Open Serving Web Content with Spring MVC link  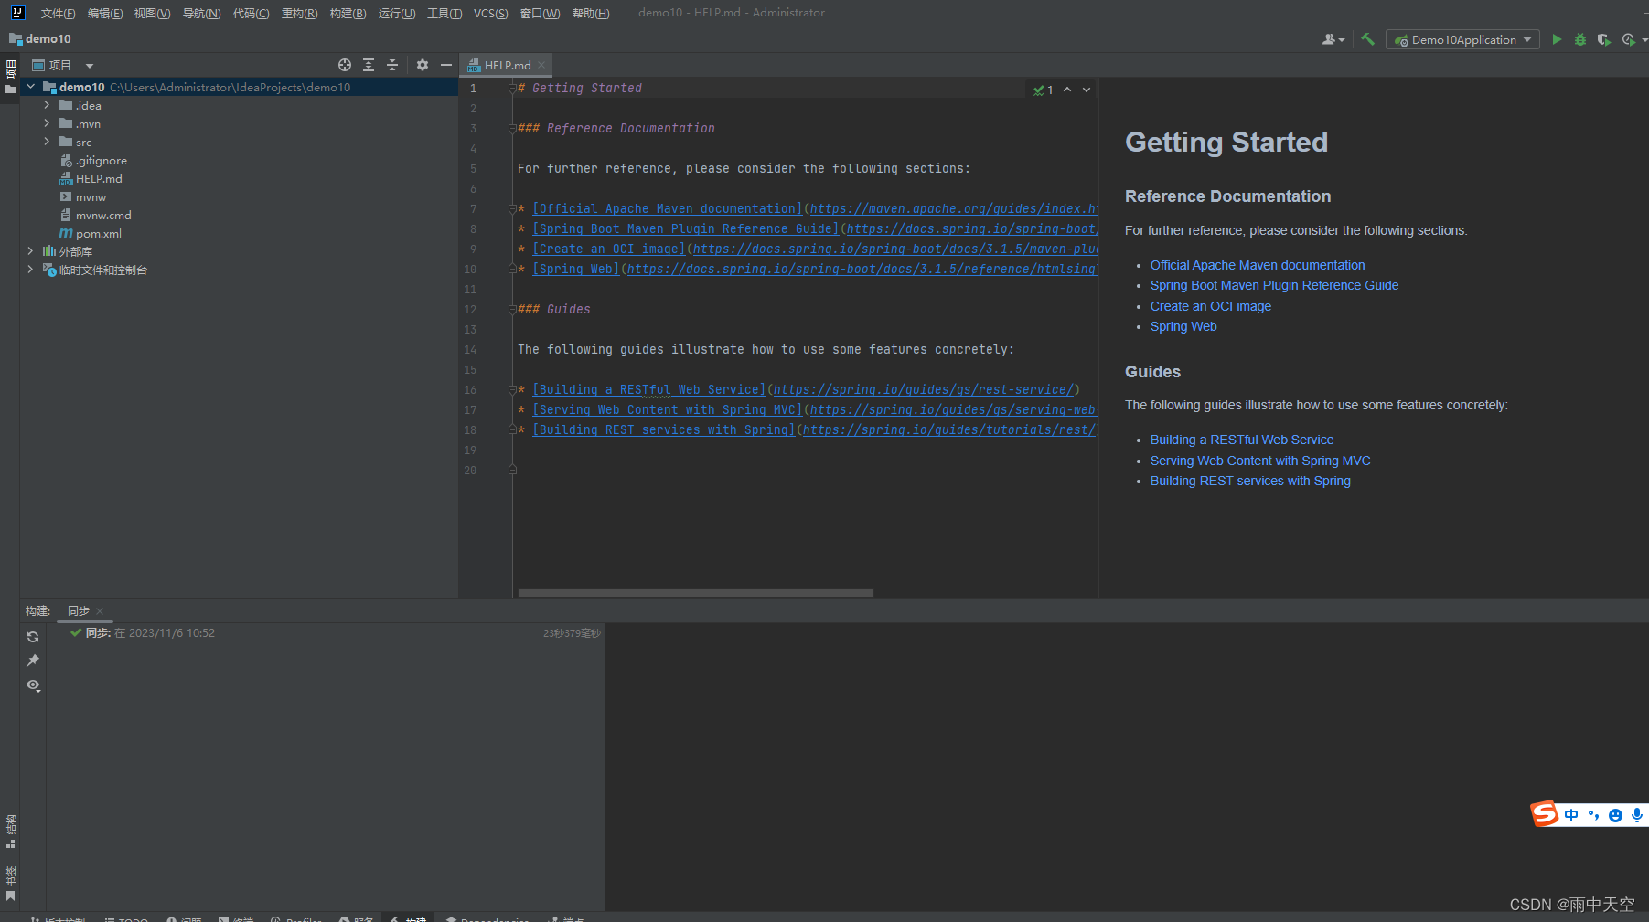1260,461
